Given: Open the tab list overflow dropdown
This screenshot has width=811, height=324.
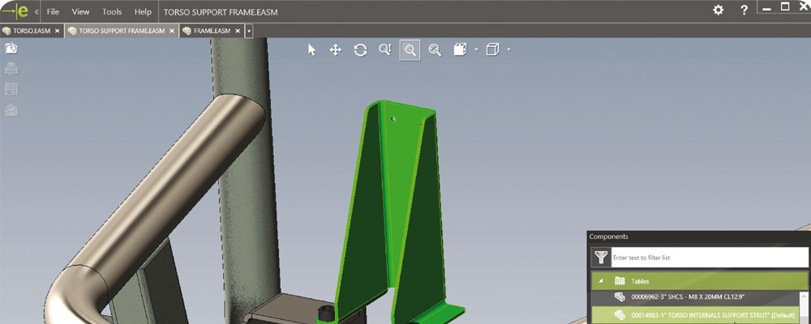Looking at the screenshot, I should click(x=249, y=31).
